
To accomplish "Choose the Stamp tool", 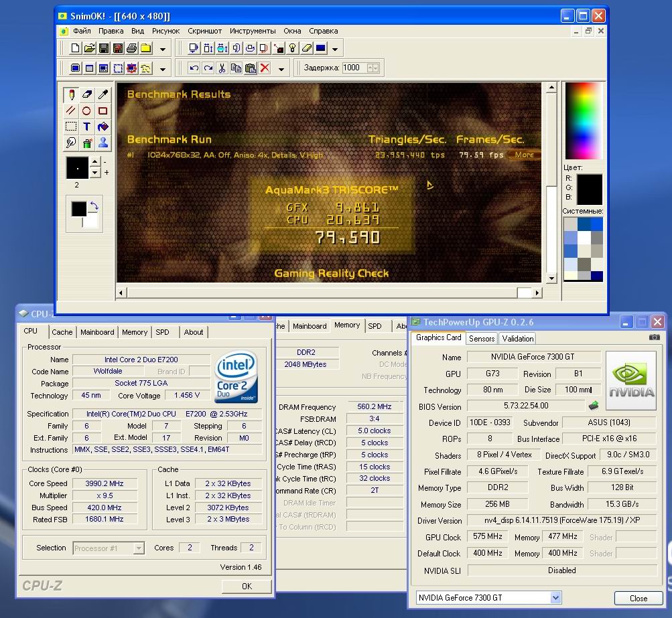I will (103, 143).
